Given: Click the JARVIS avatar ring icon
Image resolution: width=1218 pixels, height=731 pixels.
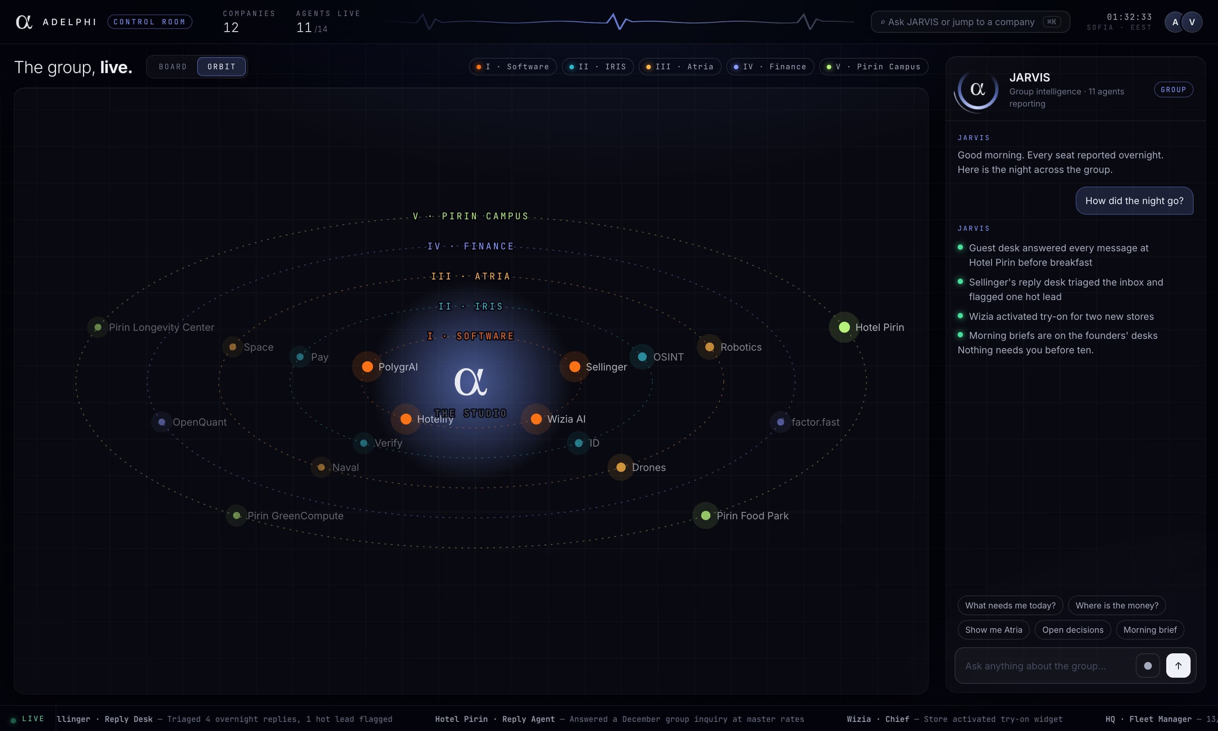Looking at the screenshot, I should [977, 89].
